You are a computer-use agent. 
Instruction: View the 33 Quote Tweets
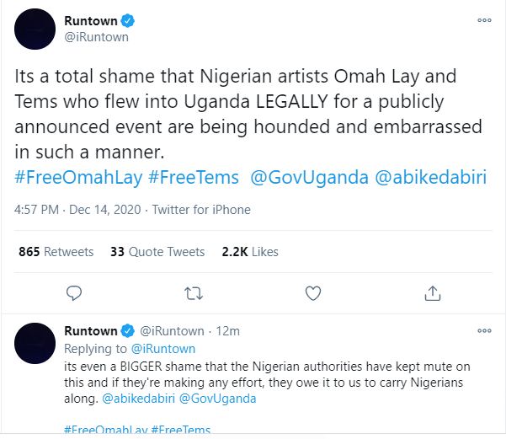tap(157, 251)
